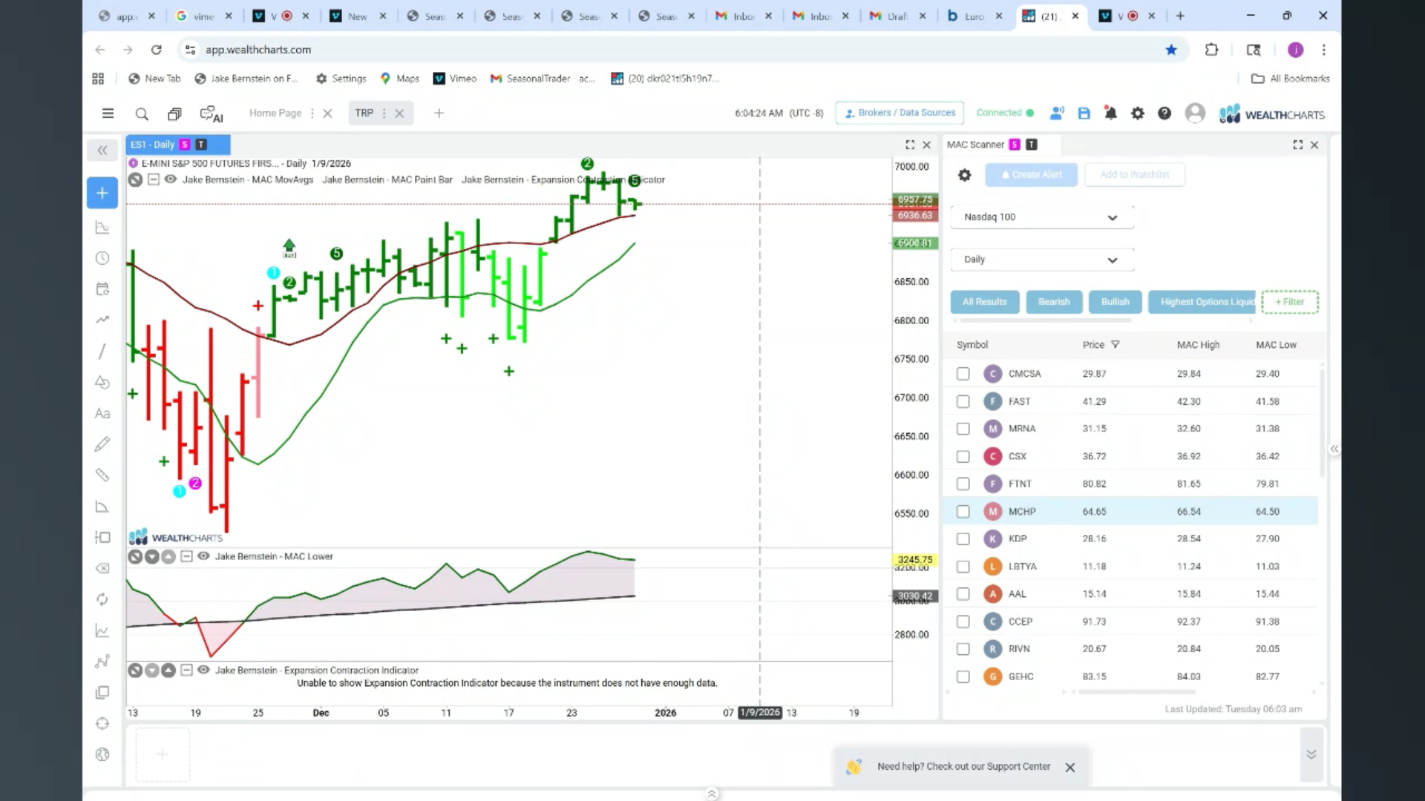
Task: Switch to the Home Page tab
Action: 275,113
